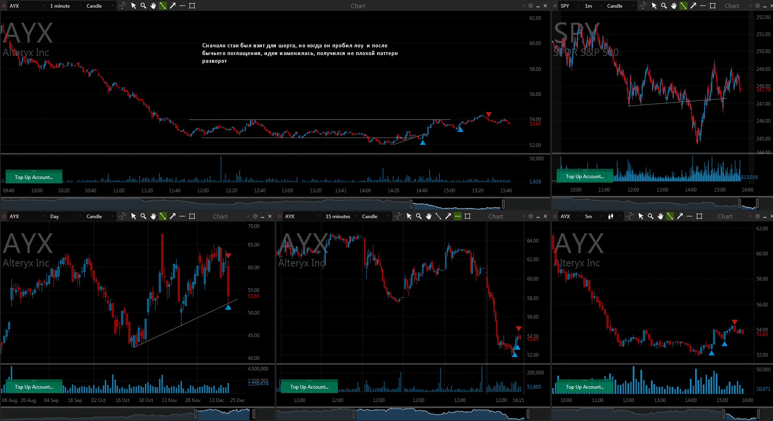
Task: Choose hand pan tool in SPY chart
Action: 674,6
